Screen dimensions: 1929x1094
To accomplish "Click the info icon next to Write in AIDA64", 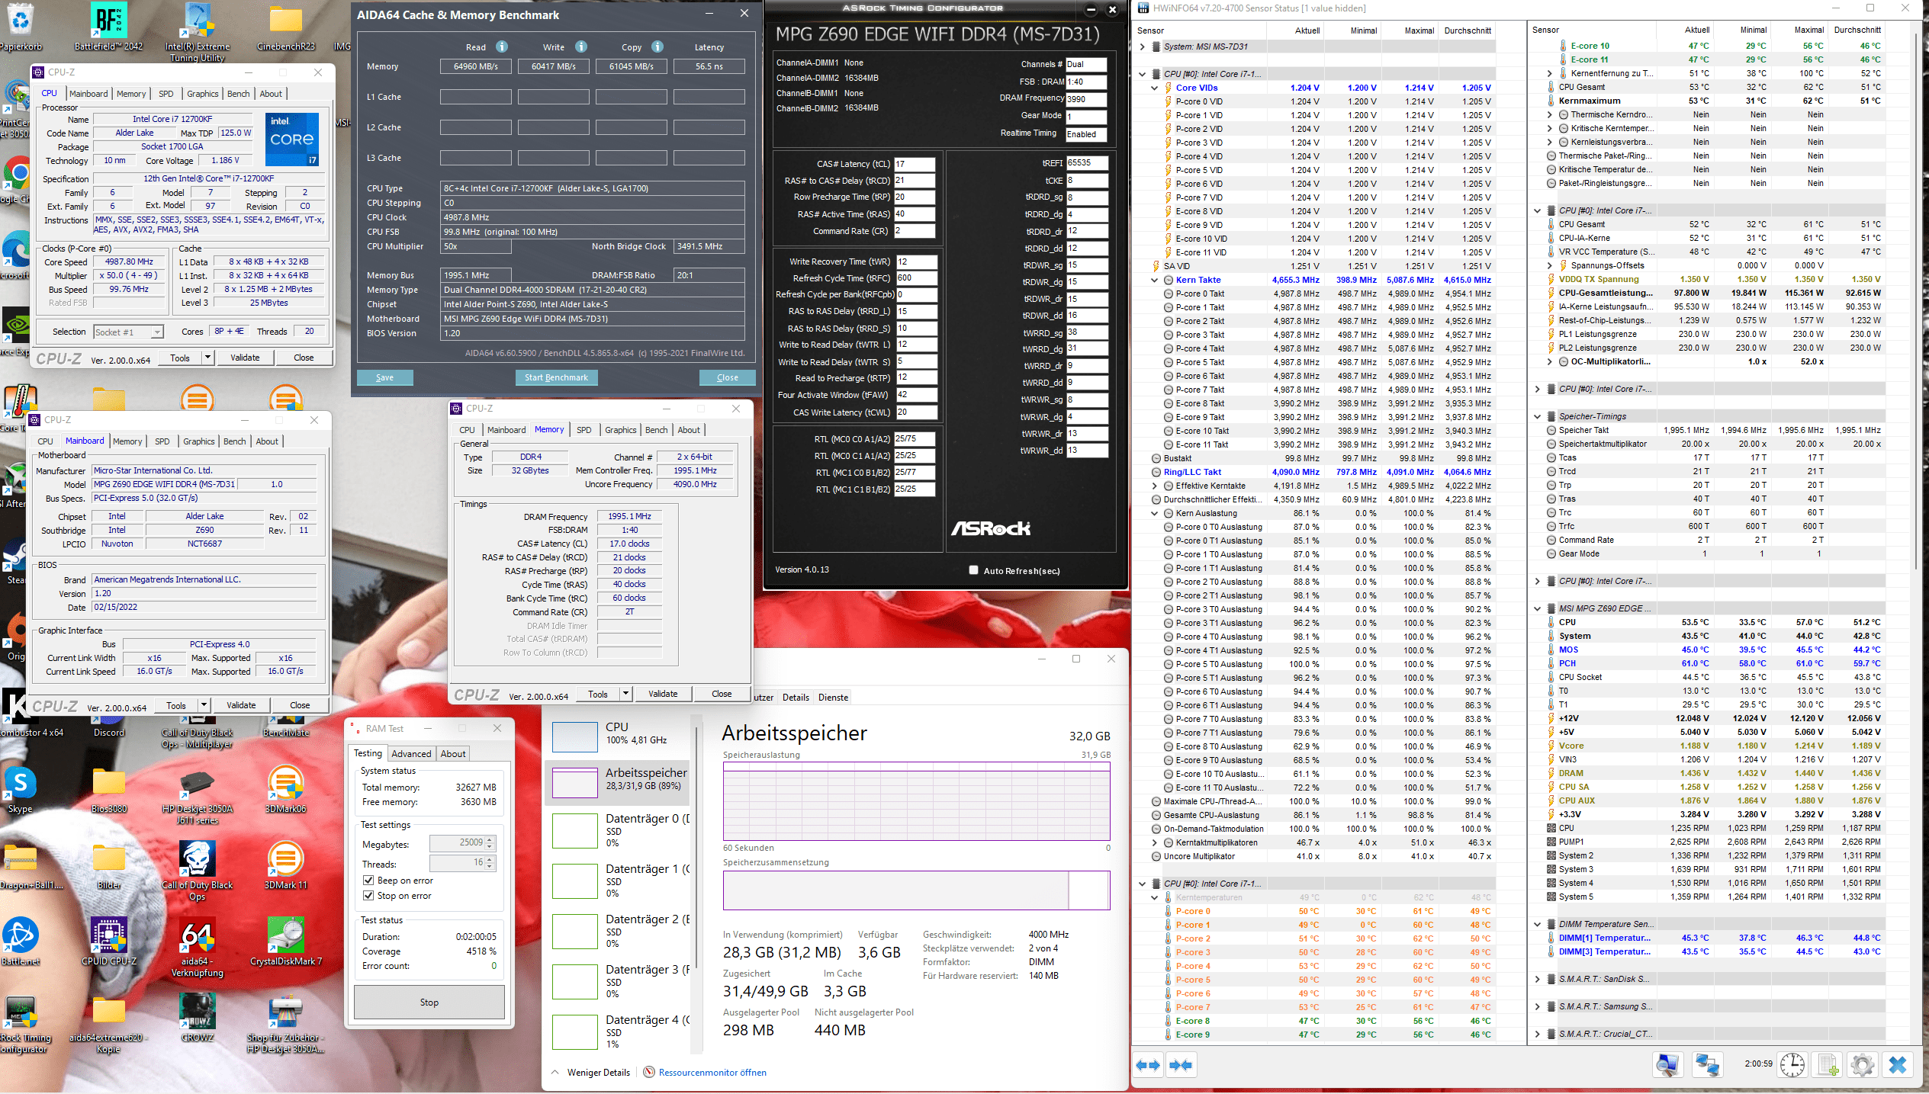I will pos(581,47).
